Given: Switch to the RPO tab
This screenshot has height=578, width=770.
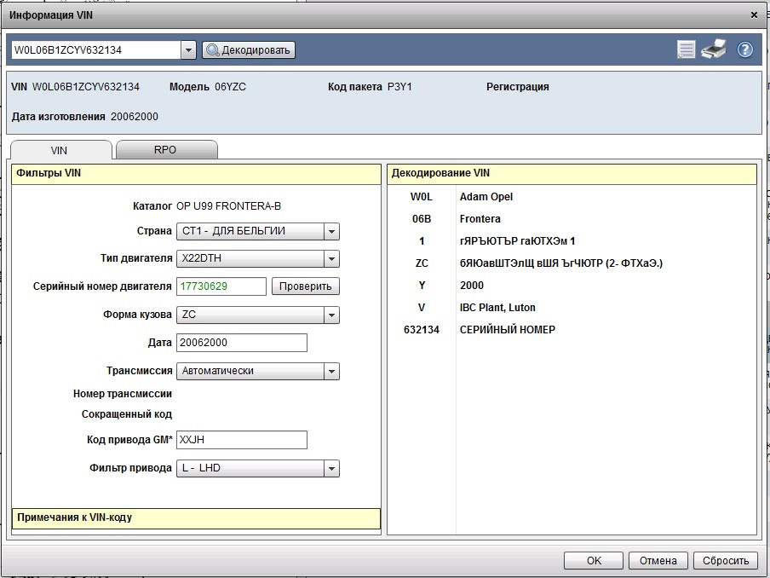Looking at the screenshot, I should point(165,149).
